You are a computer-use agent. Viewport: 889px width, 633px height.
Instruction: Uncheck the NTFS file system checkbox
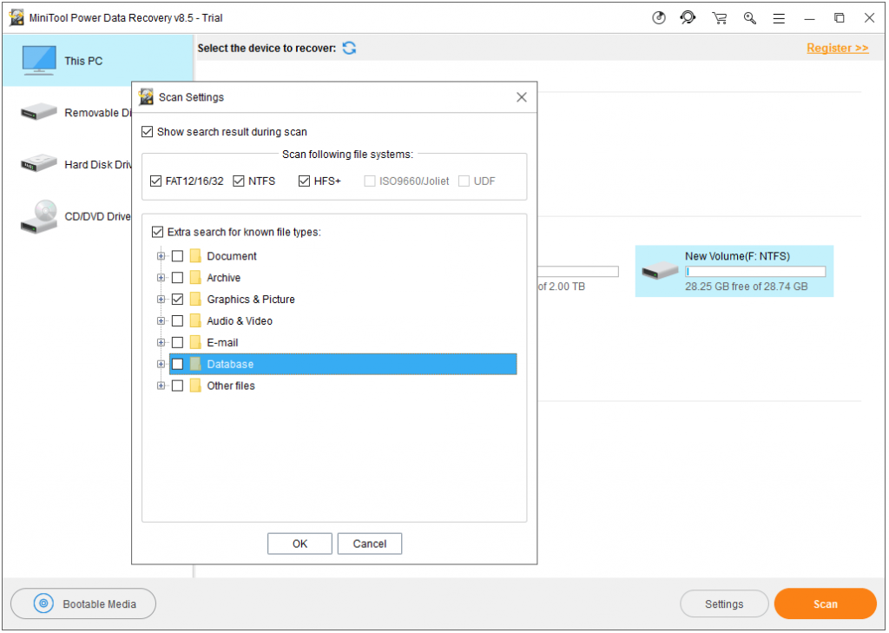239,181
